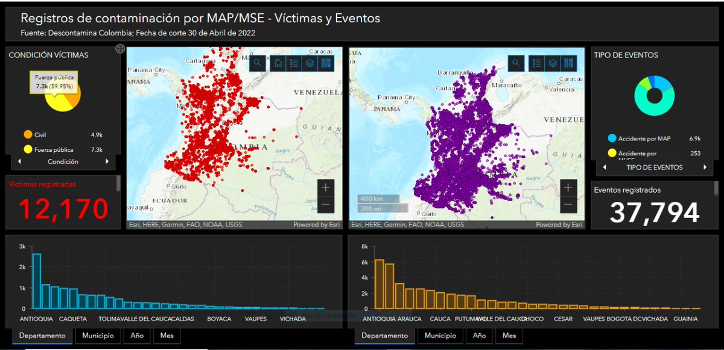
Task: Go to next Condición chart with right arrow
Action: pyautogui.click(x=107, y=161)
